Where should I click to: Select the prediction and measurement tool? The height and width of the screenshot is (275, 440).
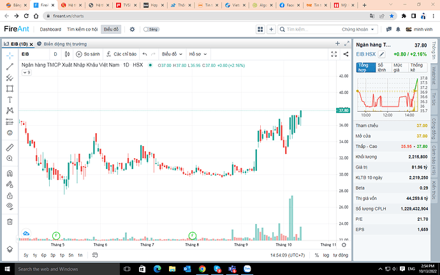click(x=10, y=122)
